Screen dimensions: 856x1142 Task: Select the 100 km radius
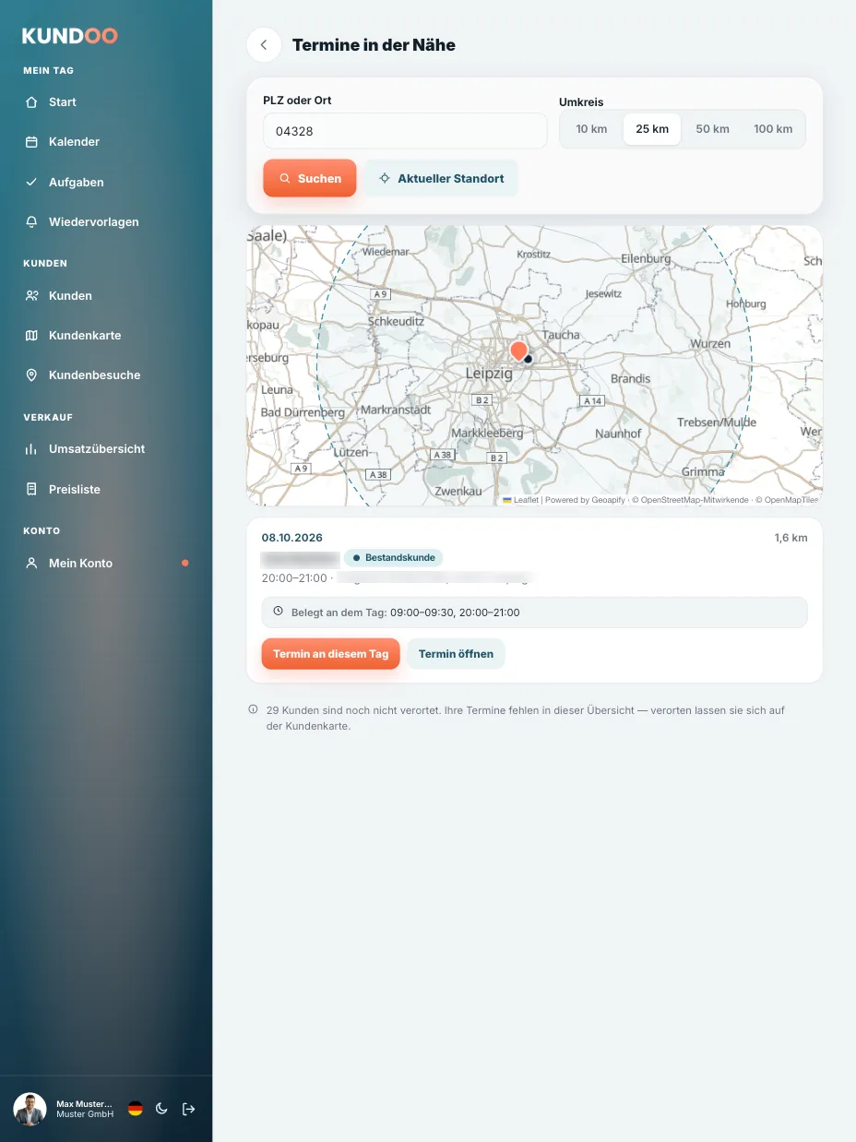coord(773,129)
